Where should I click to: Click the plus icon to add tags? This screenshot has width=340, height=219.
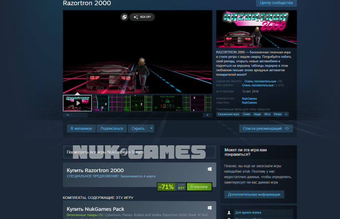[286, 114]
